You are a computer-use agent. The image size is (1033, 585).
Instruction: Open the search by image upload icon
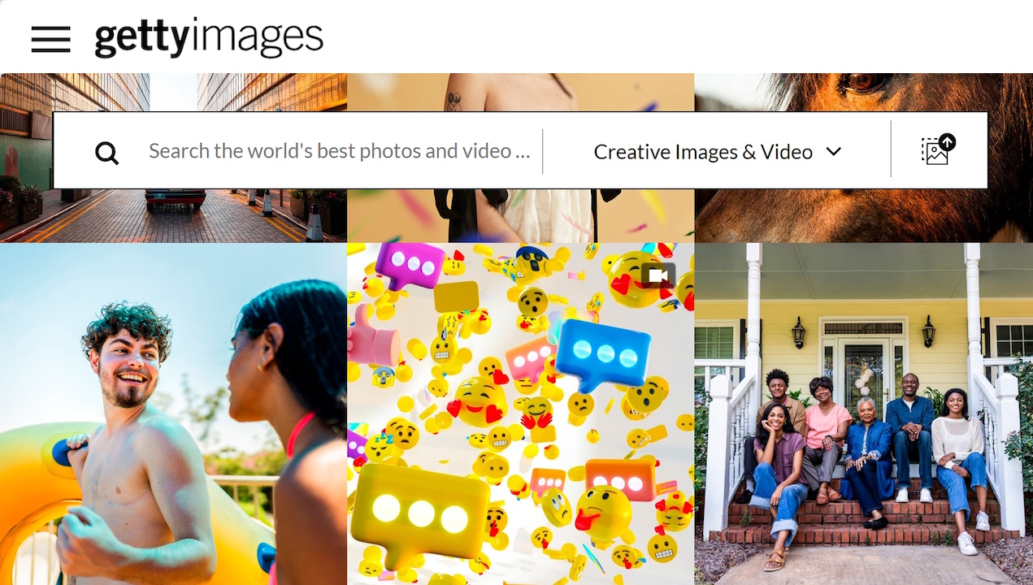coord(939,150)
